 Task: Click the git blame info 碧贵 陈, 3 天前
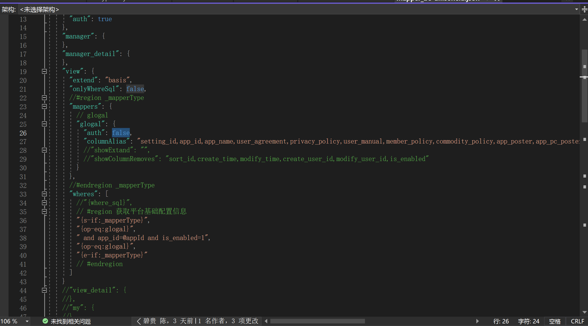click(168, 321)
